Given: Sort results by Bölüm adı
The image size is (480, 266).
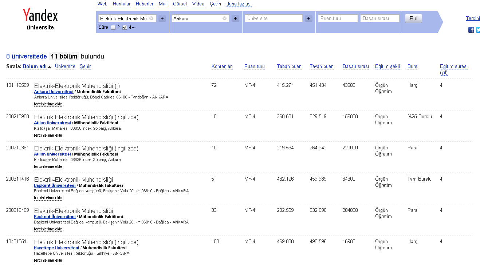Looking at the screenshot, I should pos(35,66).
